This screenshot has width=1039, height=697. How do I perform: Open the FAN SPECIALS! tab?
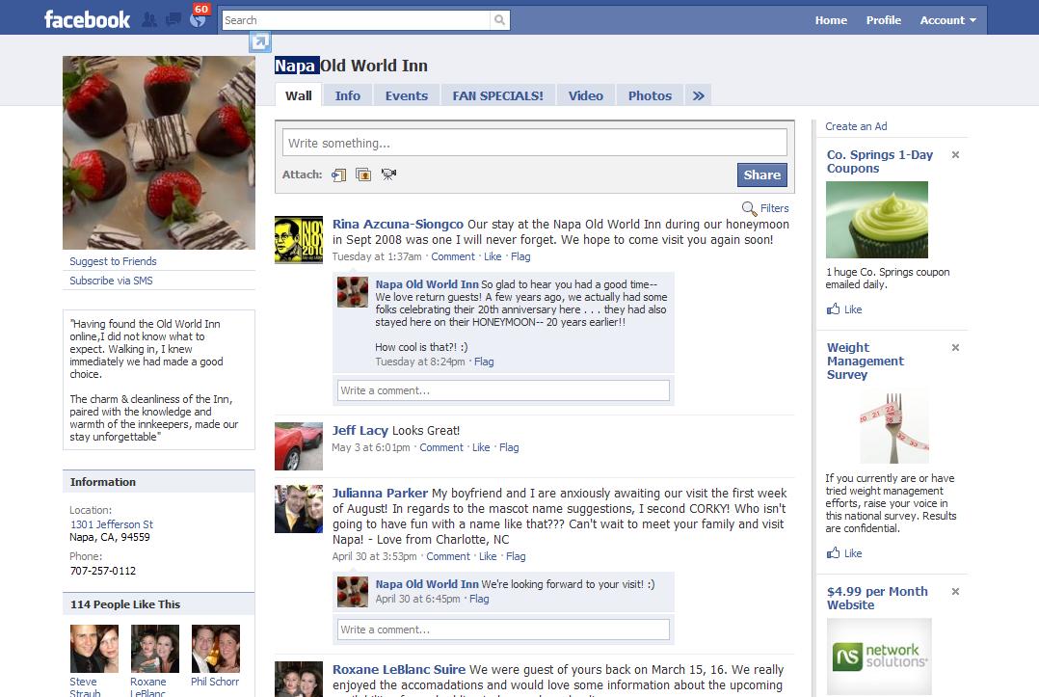[x=497, y=95]
